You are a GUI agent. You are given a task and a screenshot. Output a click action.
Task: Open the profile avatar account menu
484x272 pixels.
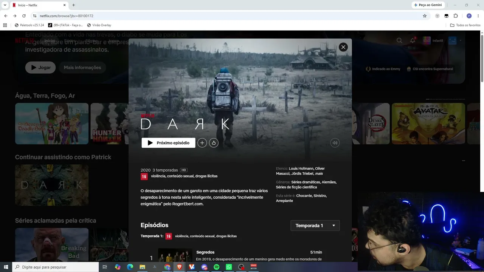point(452,40)
